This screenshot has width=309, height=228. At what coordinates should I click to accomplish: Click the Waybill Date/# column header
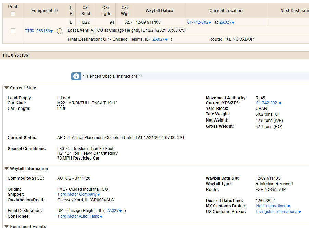tap(159, 11)
